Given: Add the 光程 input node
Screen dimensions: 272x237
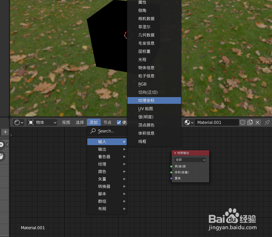Looking at the screenshot, I should click(154, 60).
